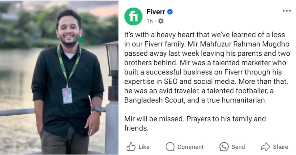The image size is (296, 155).
Task: Click the Comment speech bubble icon
Action: (170, 147)
